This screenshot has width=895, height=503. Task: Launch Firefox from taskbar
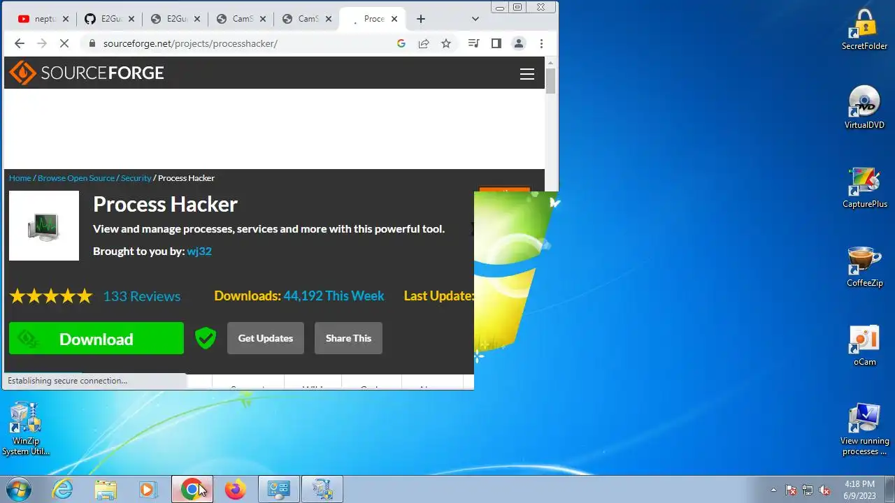(x=236, y=490)
